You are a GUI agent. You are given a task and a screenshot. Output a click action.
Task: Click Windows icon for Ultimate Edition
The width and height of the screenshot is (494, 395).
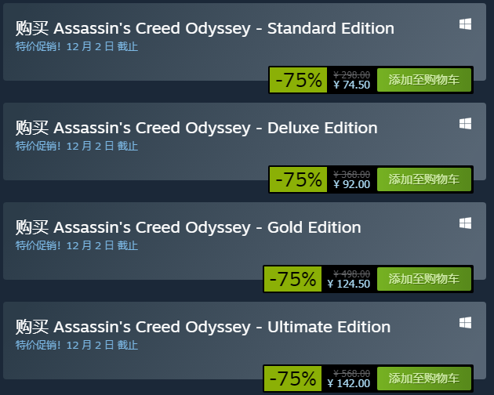tap(465, 323)
